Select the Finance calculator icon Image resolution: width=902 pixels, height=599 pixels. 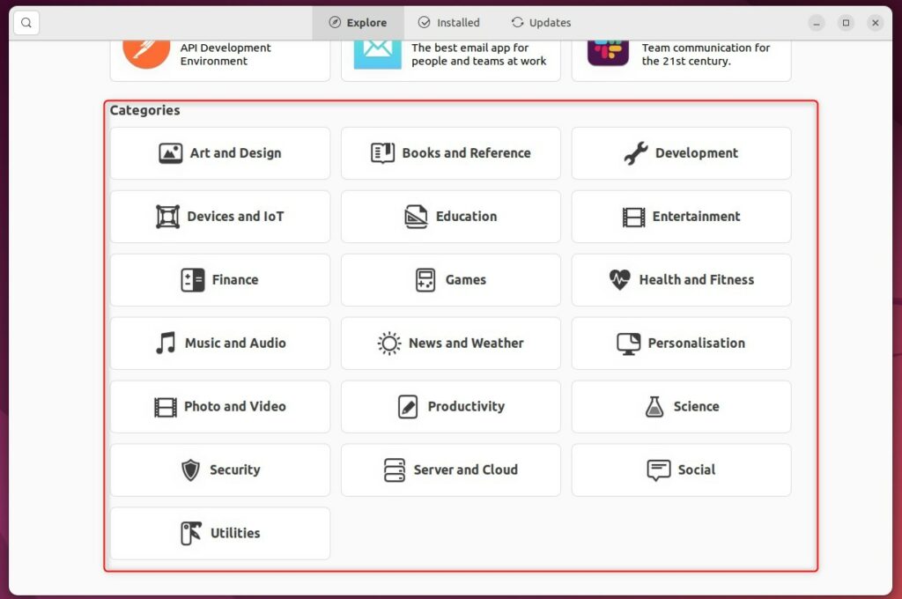point(193,280)
